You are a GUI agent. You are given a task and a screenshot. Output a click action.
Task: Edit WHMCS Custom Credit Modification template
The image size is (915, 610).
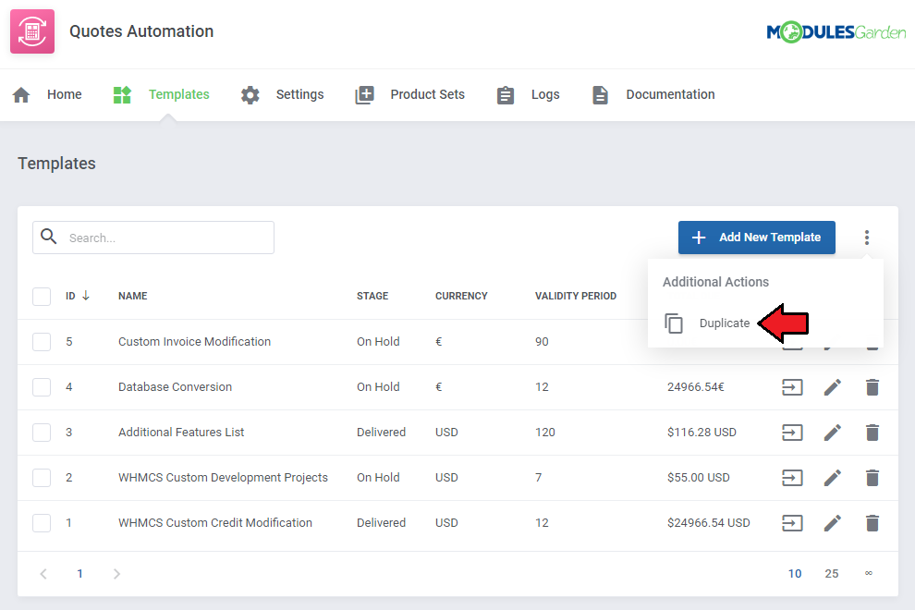click(x=832, y=523)
